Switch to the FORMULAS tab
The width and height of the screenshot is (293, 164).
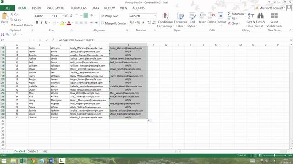(x=78, y=8)
